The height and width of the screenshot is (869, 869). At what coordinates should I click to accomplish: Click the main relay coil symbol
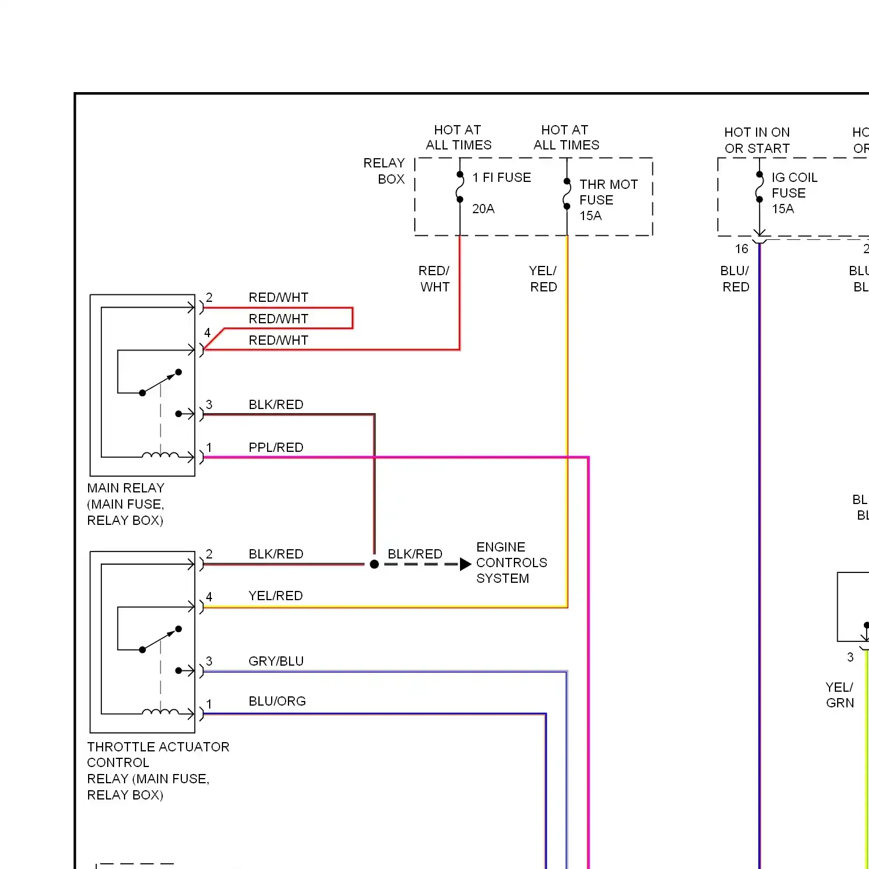pos(160,455)
